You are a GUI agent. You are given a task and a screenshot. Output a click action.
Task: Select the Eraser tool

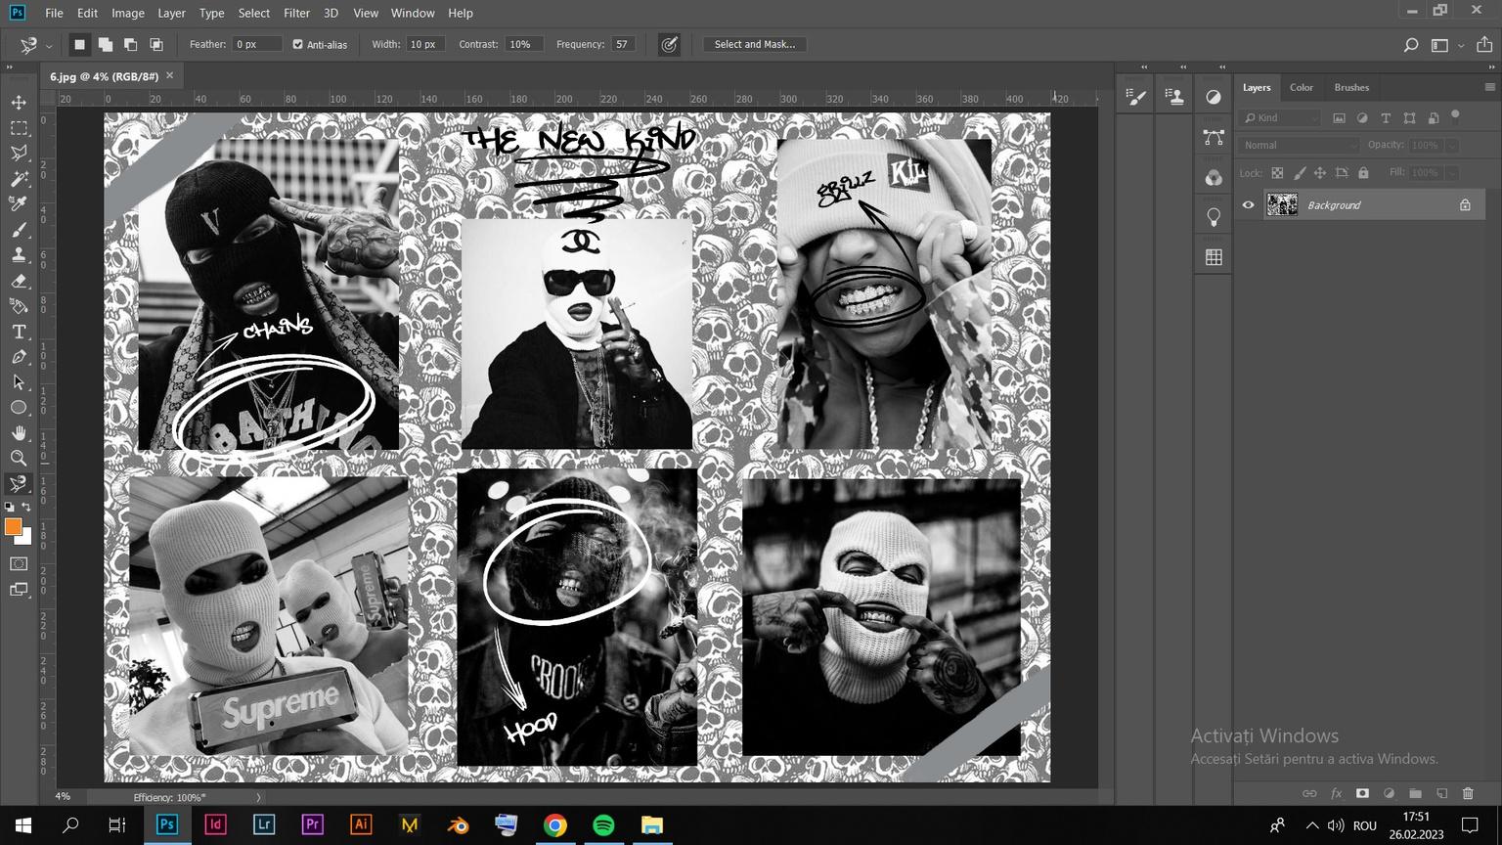[x=19, y=281]
